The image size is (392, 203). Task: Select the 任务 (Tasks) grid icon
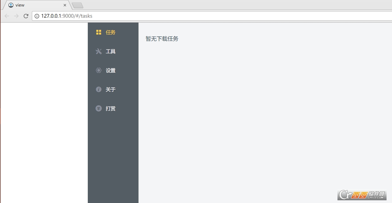[99, 32]
